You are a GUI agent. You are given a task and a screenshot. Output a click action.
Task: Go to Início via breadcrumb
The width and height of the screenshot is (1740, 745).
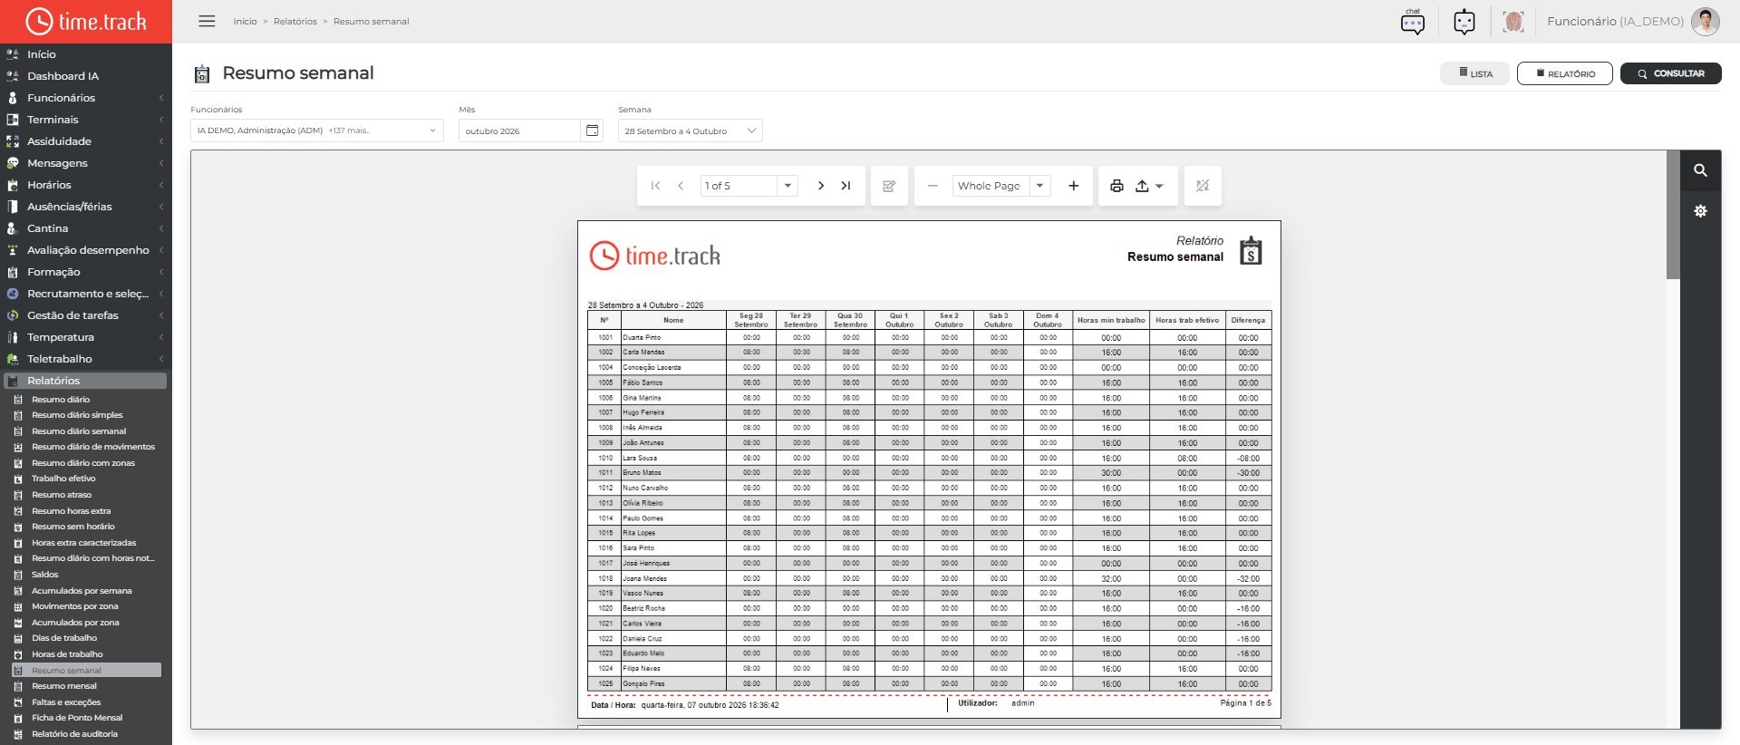pyautogui.click(x=245, y=22)
